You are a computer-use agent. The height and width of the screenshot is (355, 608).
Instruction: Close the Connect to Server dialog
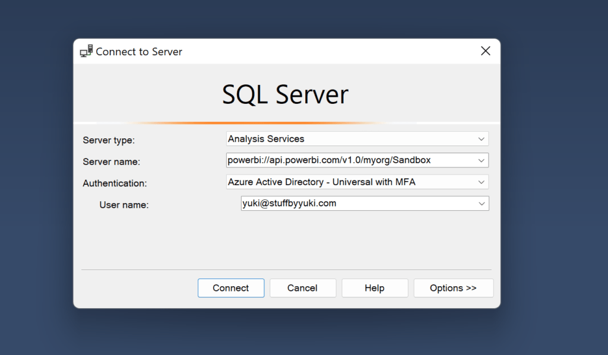(x=486, y=50)
